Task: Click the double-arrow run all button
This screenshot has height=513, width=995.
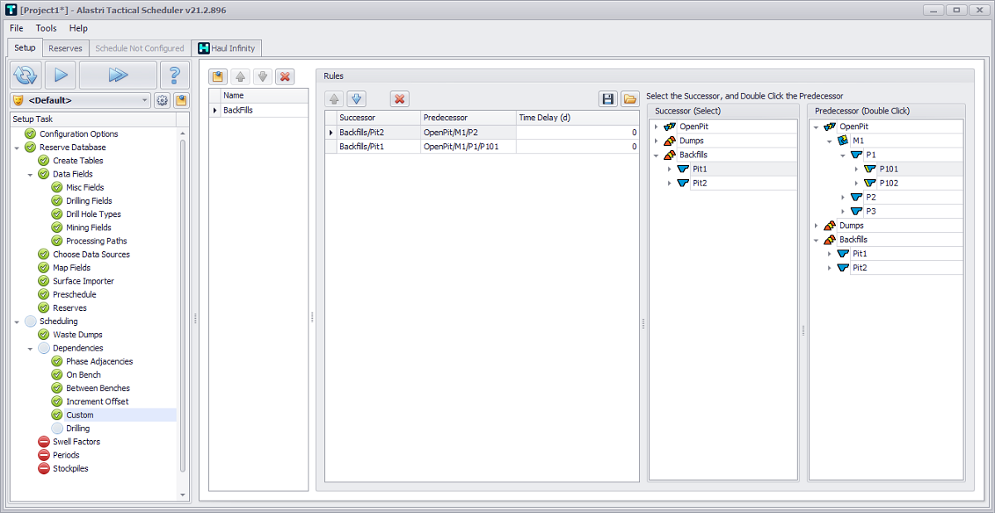Action: coord(118,75)
